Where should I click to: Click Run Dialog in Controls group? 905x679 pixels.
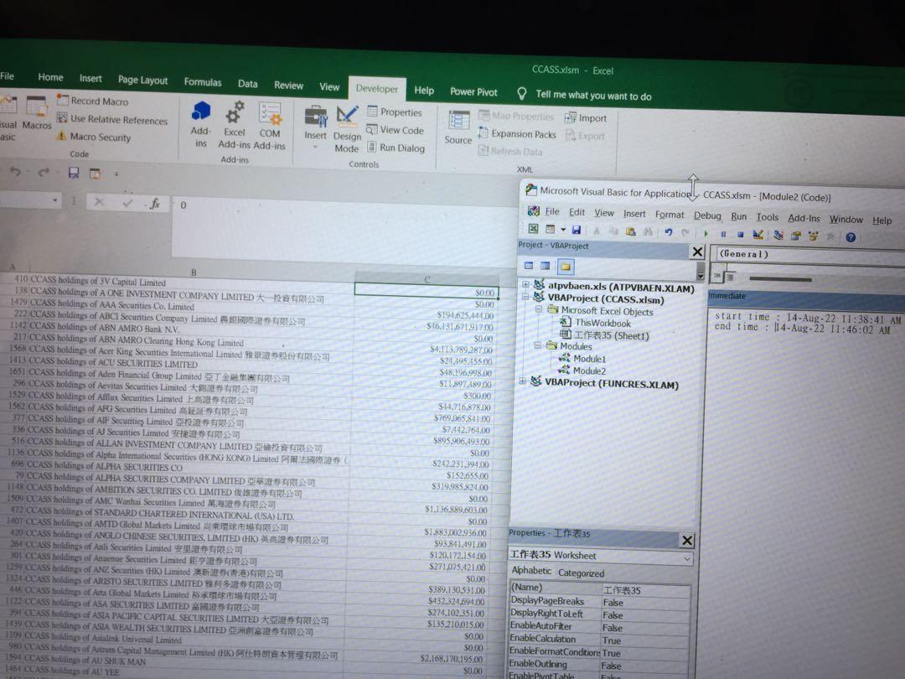point(396,148)
